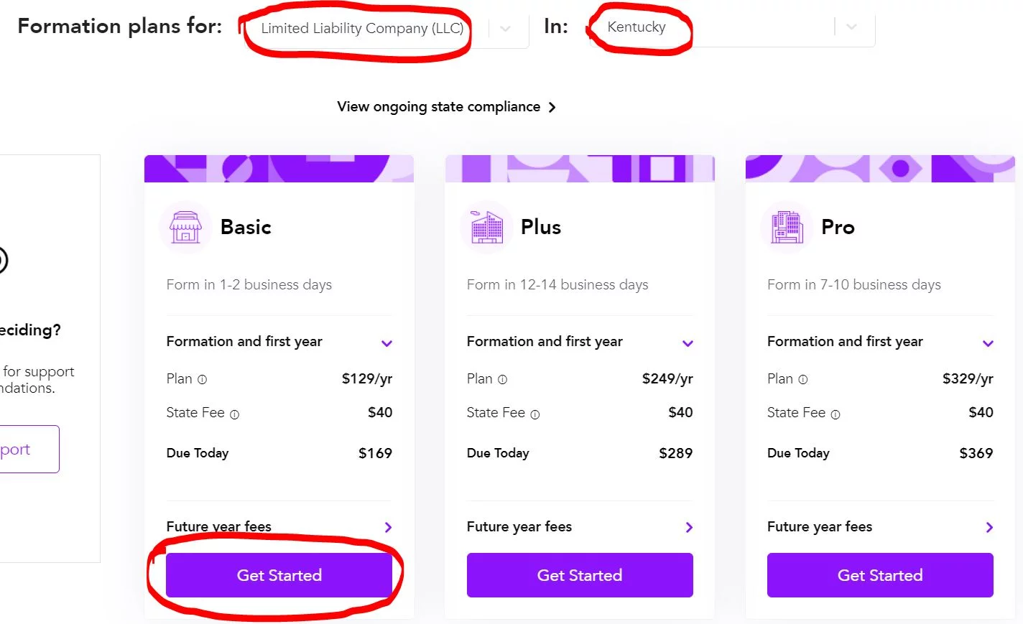
Task: Click info icon beside Plus Plan price
Action: (x=502, y=379)
